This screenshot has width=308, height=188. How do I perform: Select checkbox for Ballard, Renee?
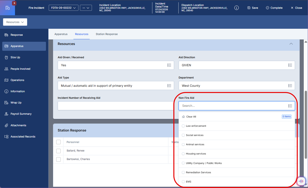click(x=58, y=151)
